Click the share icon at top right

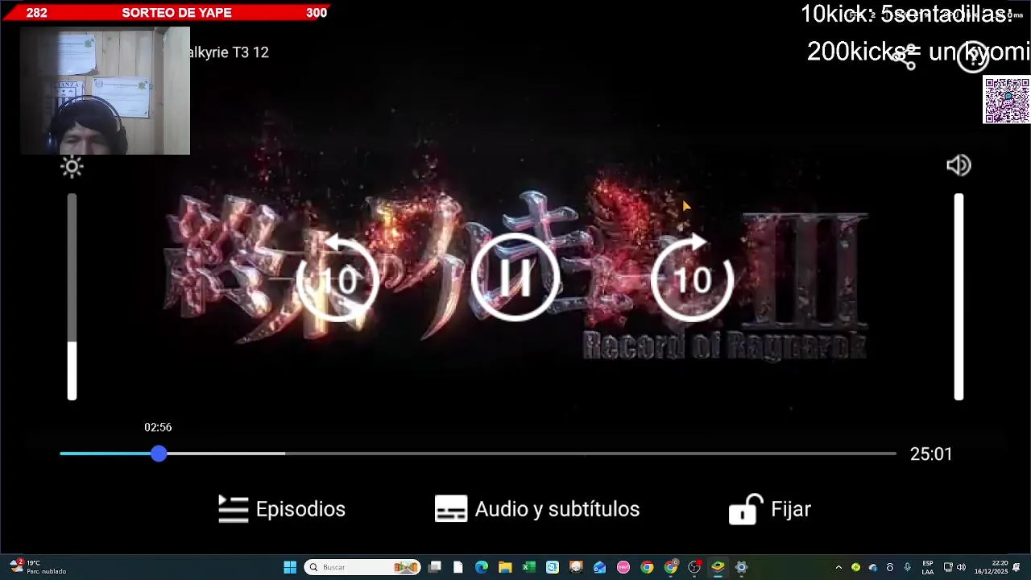[x=905, y=56]
